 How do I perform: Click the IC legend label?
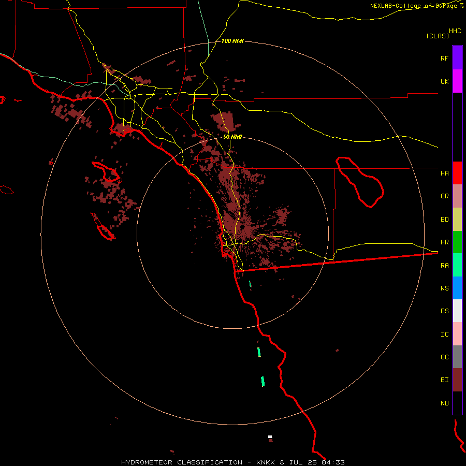[444, 334]
